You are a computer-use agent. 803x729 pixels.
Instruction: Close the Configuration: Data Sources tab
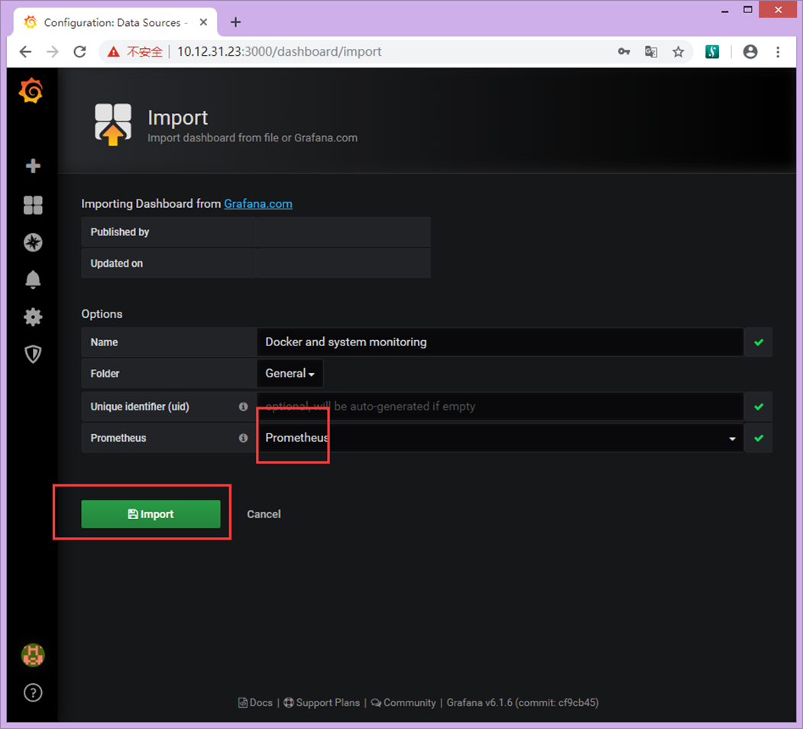click(203, 22)
